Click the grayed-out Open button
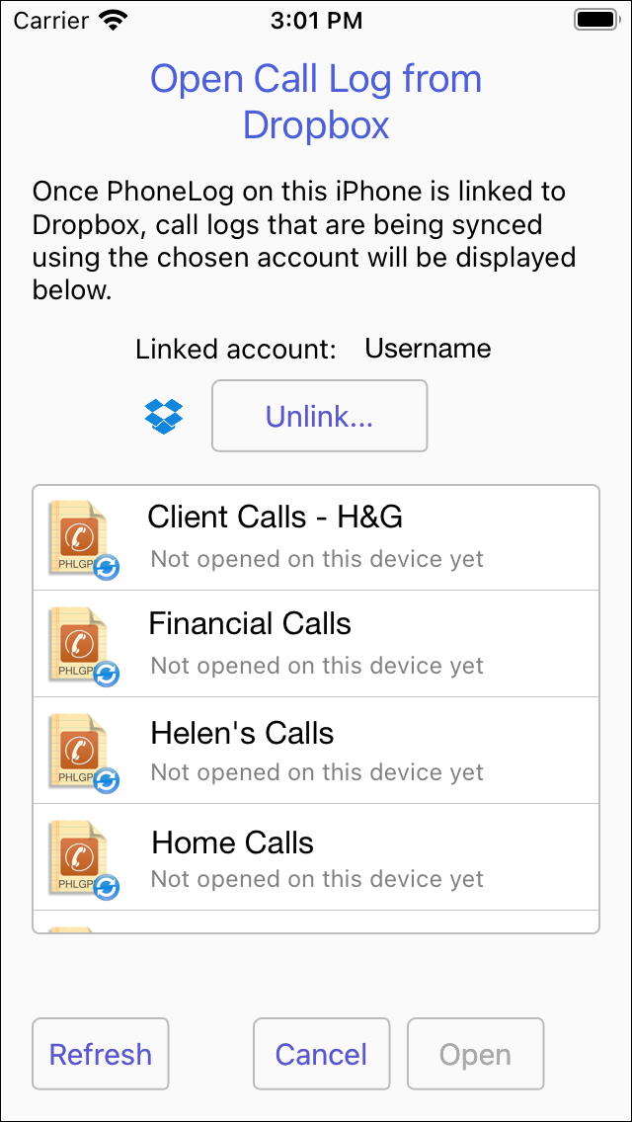632x1122 pixels. click(475, 1053)
